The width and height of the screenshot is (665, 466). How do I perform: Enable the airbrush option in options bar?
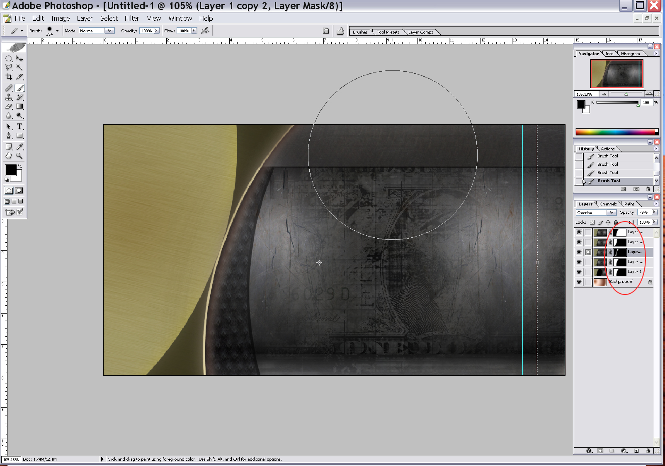pyautogui.click(x=205, y=31)
